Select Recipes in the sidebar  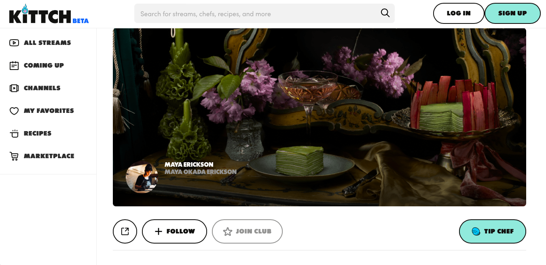click(31, 133)
